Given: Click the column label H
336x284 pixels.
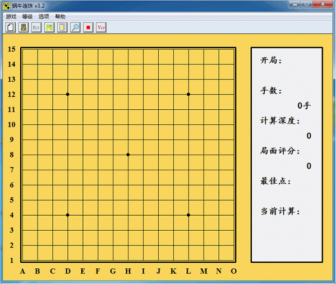Looking at the screenshot, I should point(128,271).
